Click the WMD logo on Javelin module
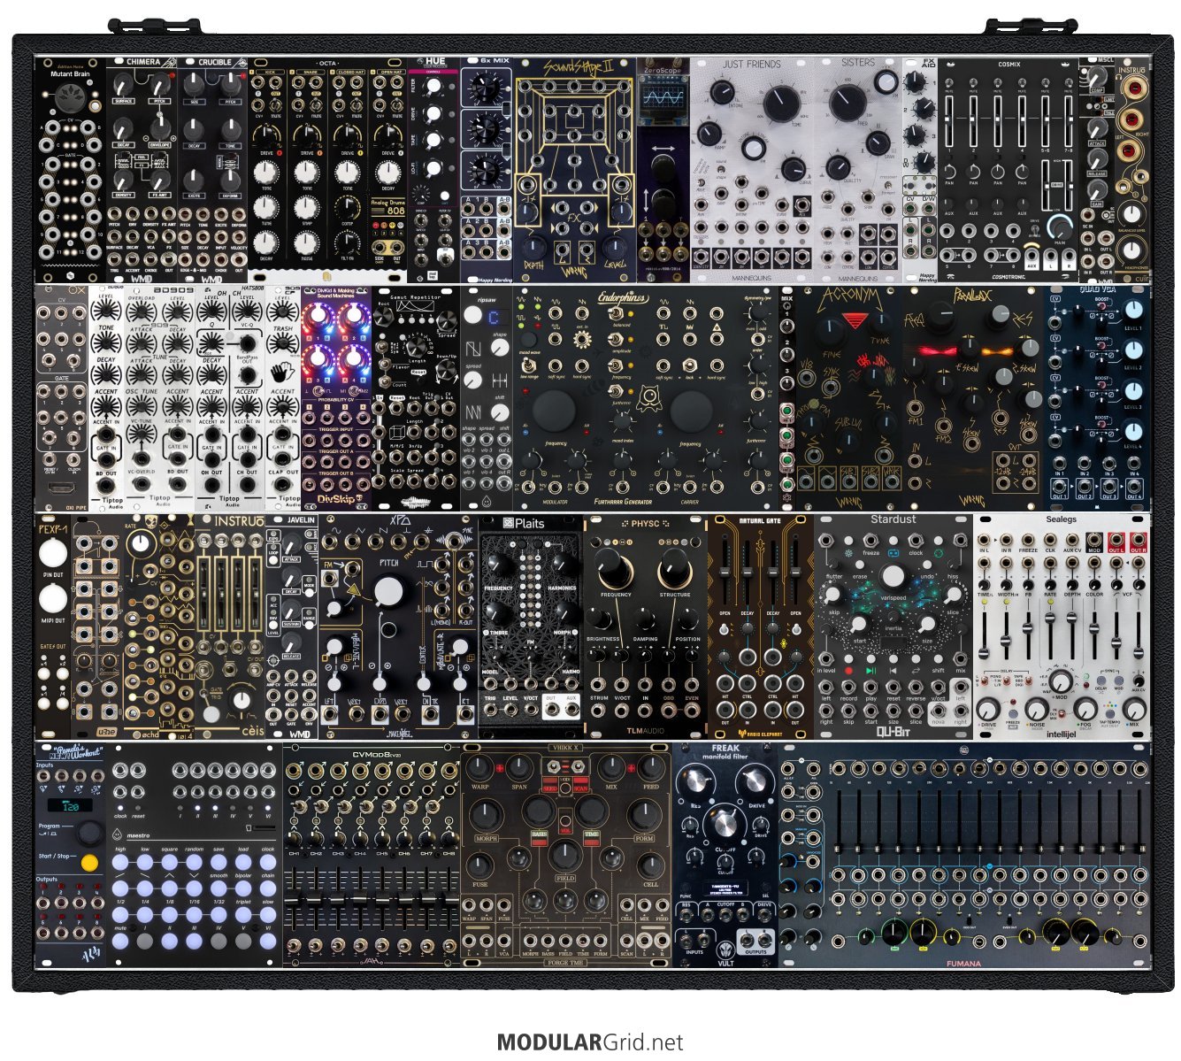This screenshot has height=1061, width=1181. pos(300,734)
